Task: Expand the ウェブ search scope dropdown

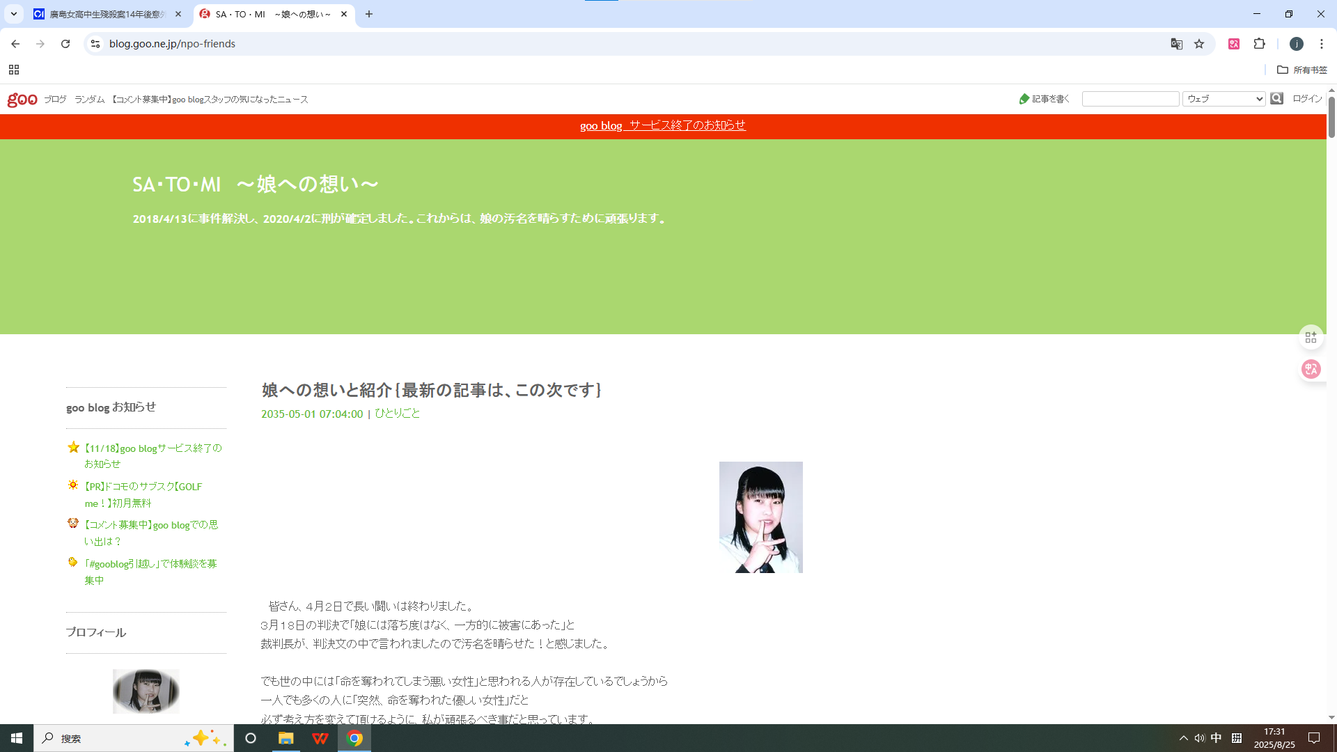Action: pyautogui.click(x=1223, y=99)
